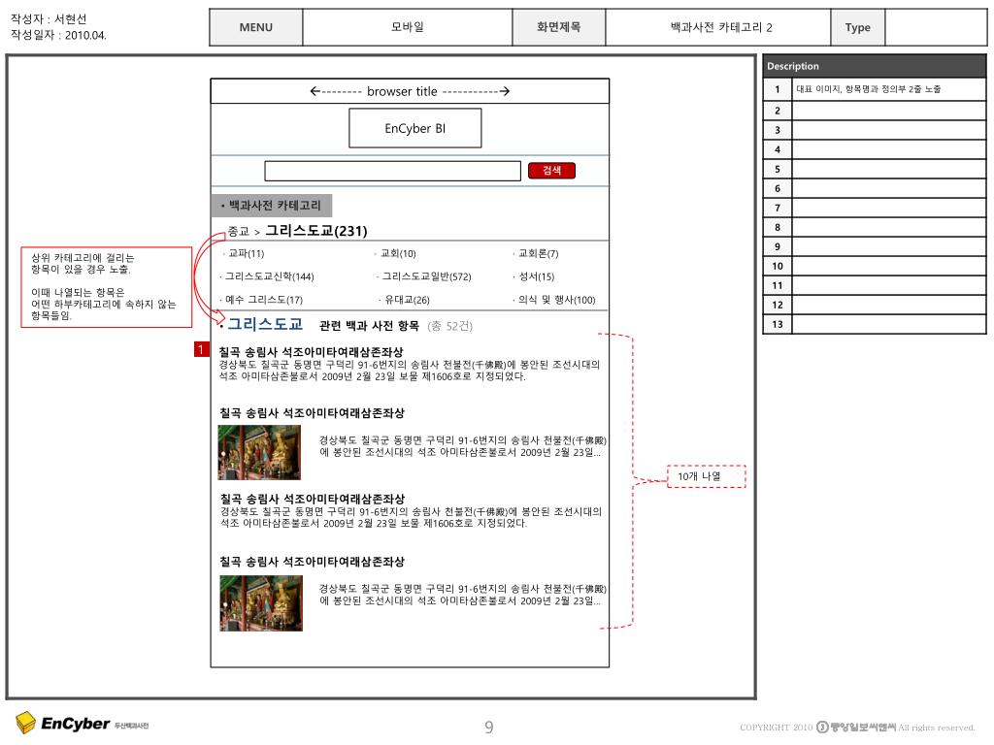Click the search input field
The width and height of the screenshot is (994, 745).
pos(392,171)
